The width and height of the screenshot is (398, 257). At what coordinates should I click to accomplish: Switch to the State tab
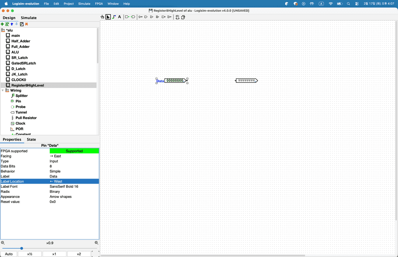31,140
